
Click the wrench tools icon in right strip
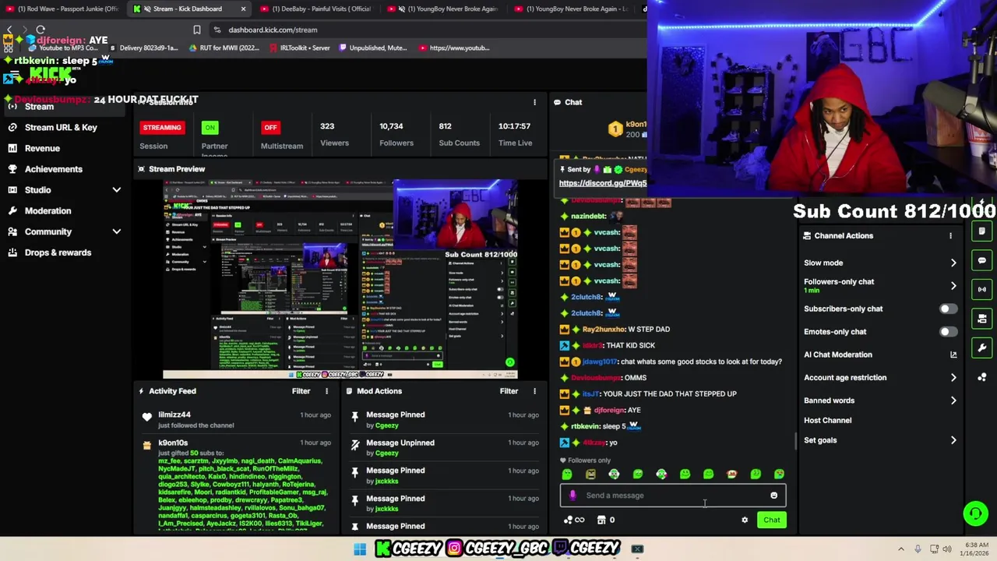tap(982, 348)
